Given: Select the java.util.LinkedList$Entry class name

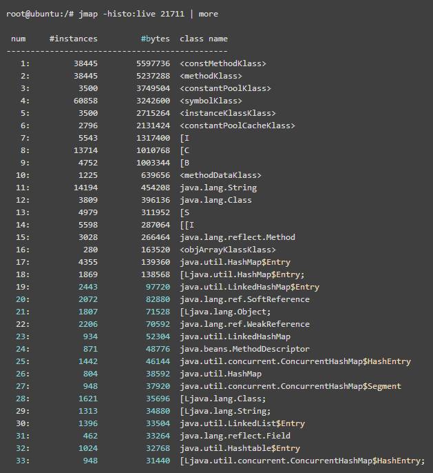Looking at the screenshot, I should tap(242, 423).
